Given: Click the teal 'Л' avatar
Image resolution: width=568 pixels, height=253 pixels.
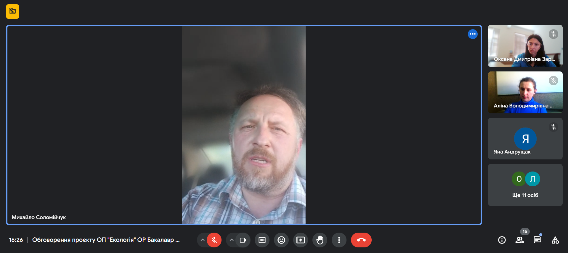Looking at the screenshot, I should pos(533,179).
